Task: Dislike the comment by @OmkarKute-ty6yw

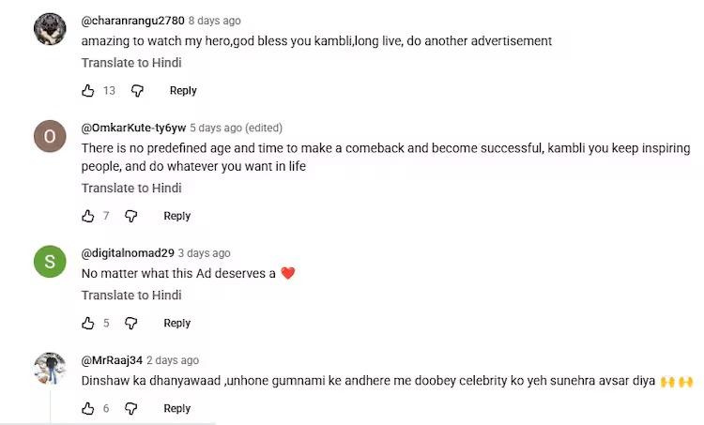Action: [131, 217]
